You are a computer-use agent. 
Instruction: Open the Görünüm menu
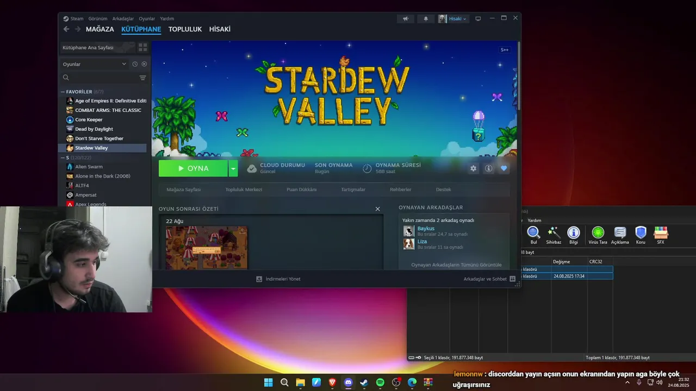[98, 18]
